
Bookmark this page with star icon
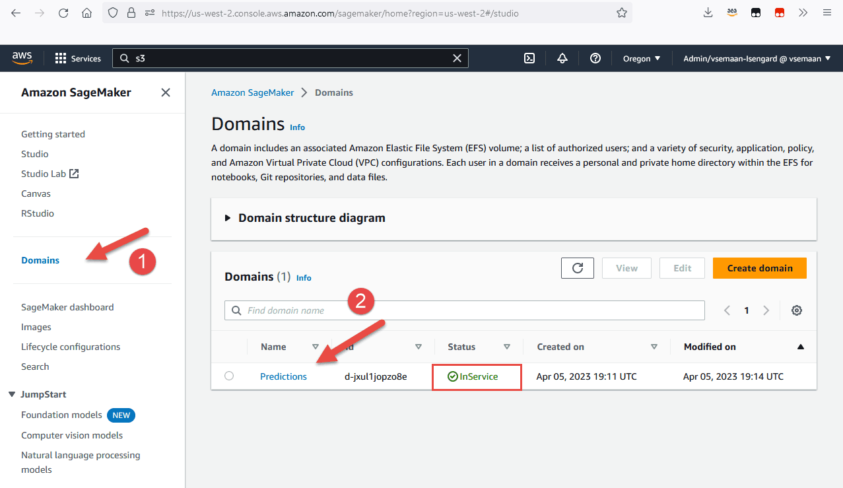coord(621,13)
